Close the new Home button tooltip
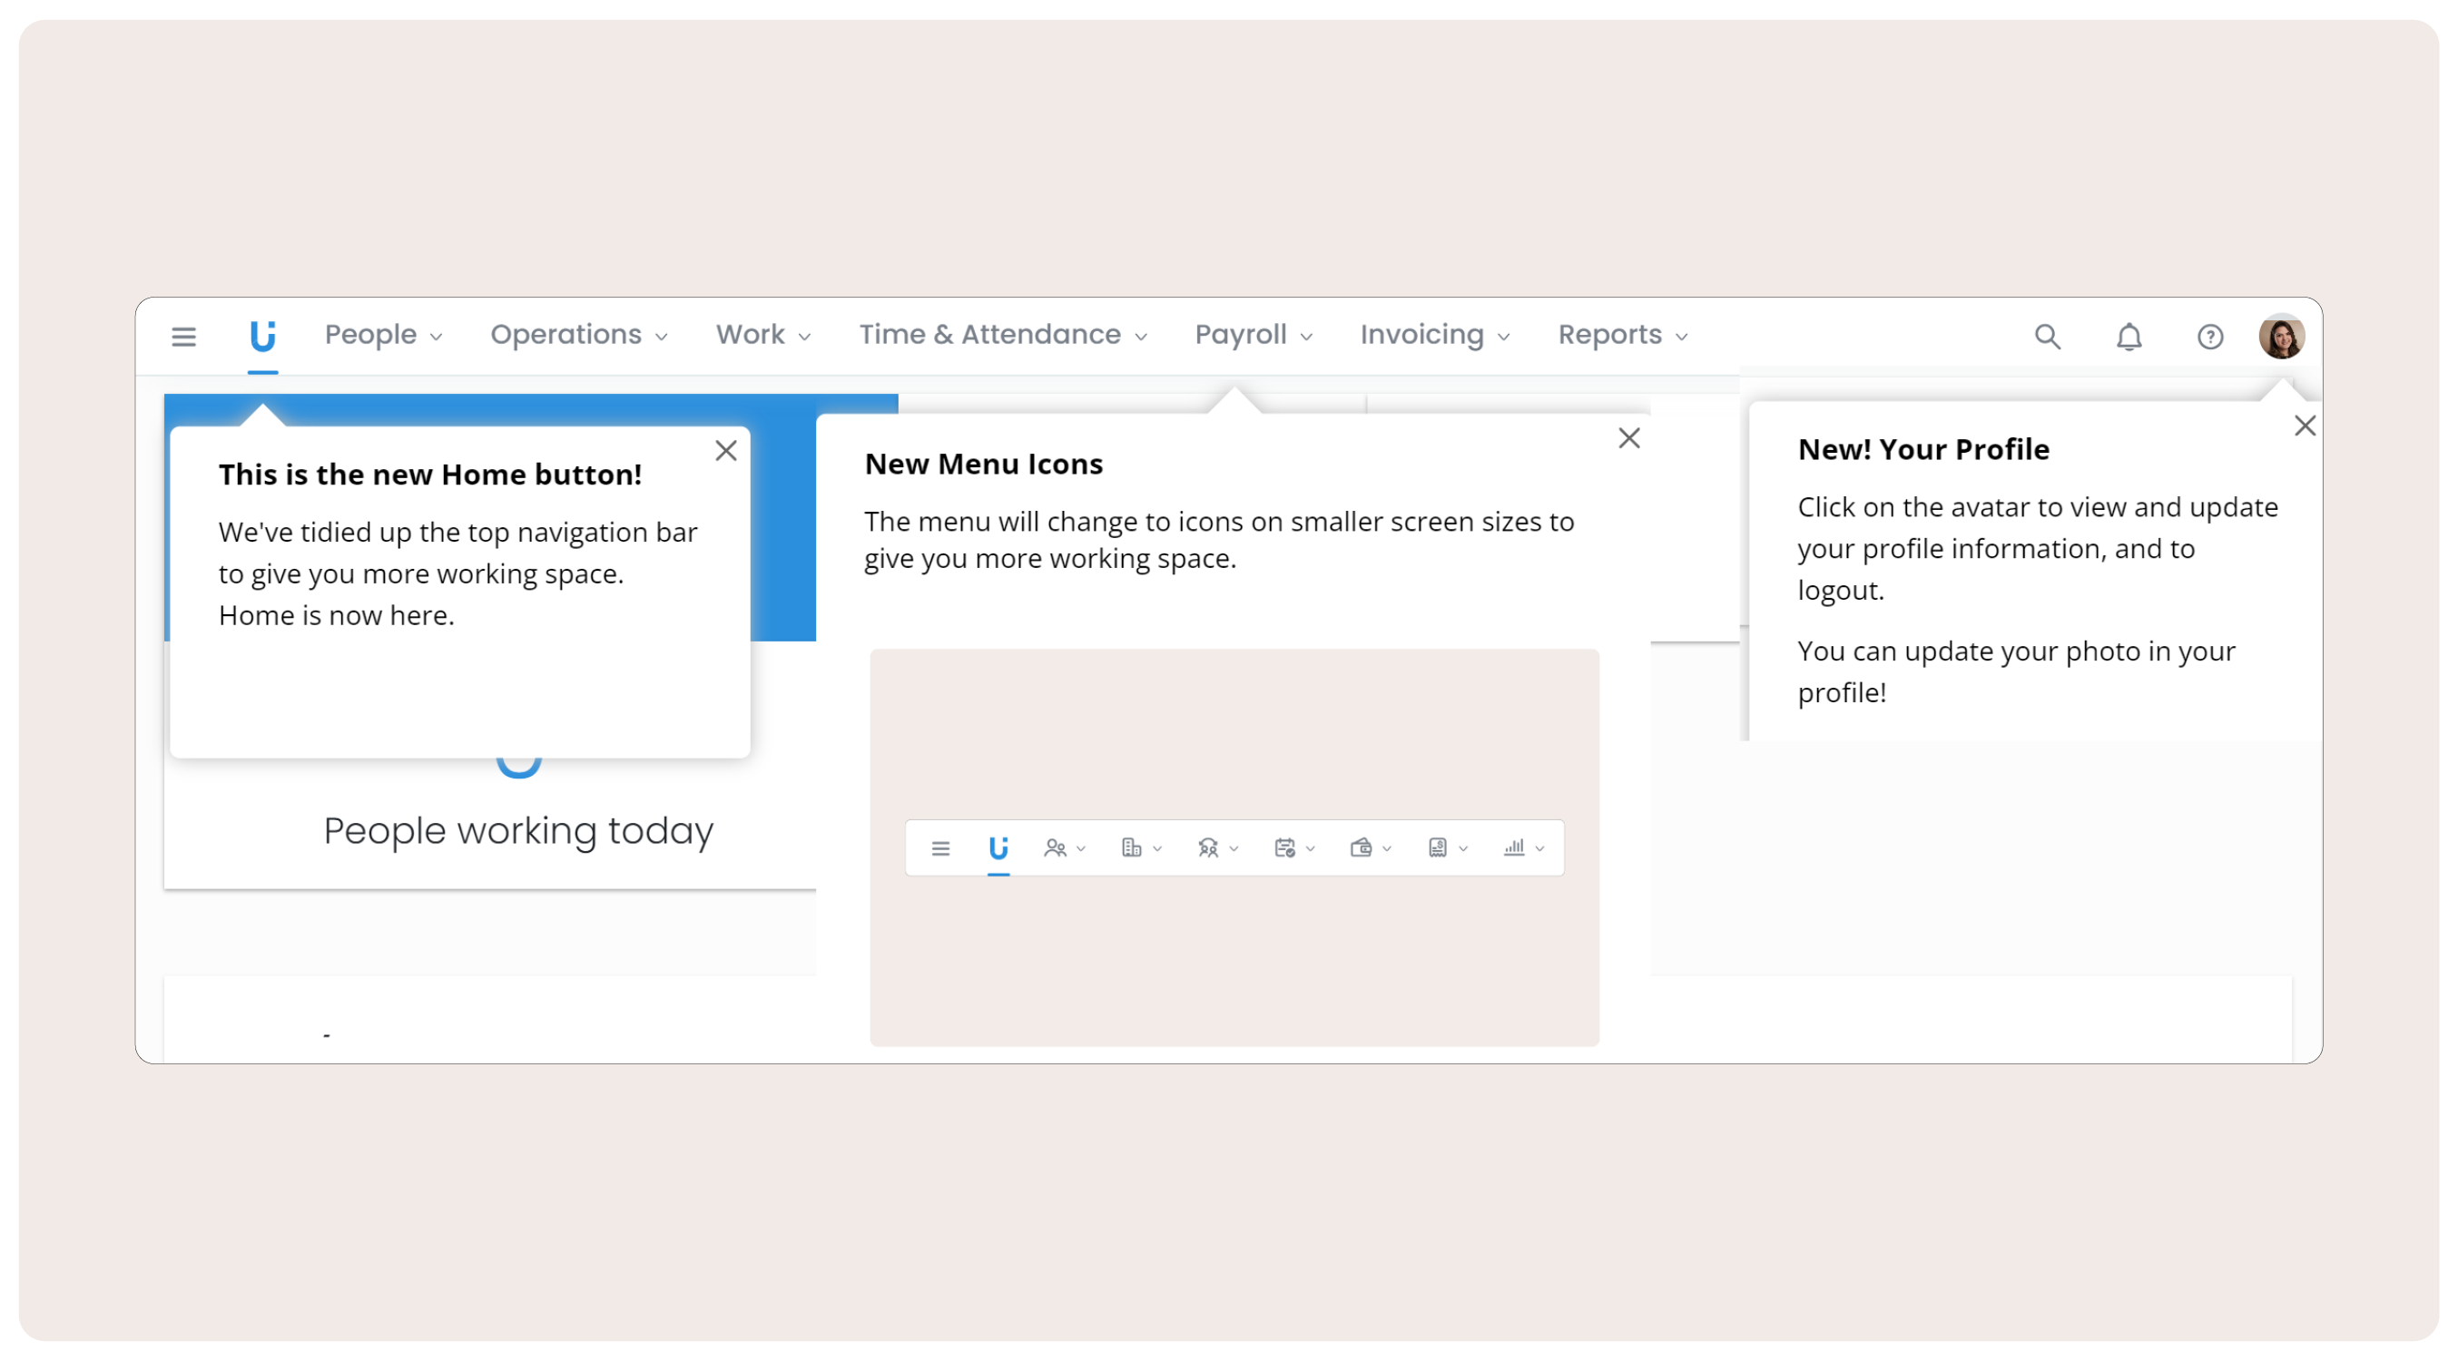The image size is (2458, 1361). pyautogui.click(x=726, y=451)
